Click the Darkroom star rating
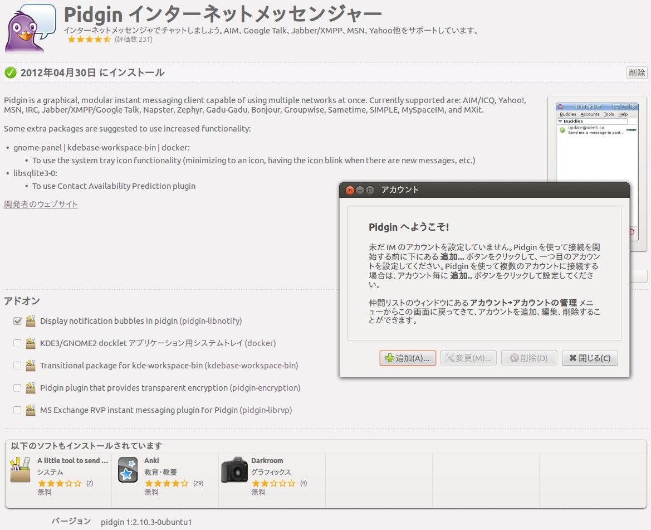Viewport: 651px width, 530px height. pyautogui.click(x=273, y=483)
